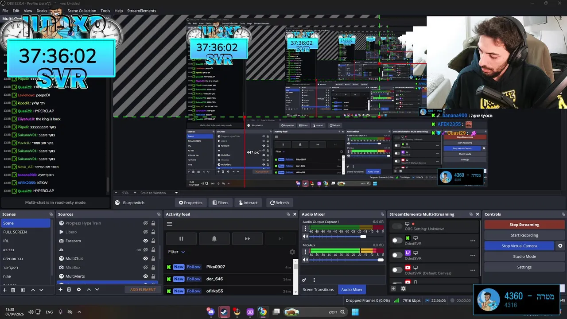Open Activity feed hamburger menu
567x319 pixels.
click(x=169, y=224)
